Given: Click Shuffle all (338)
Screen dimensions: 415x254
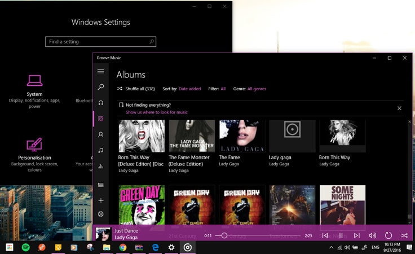Looking at the screenshot, I should [136, 89].
